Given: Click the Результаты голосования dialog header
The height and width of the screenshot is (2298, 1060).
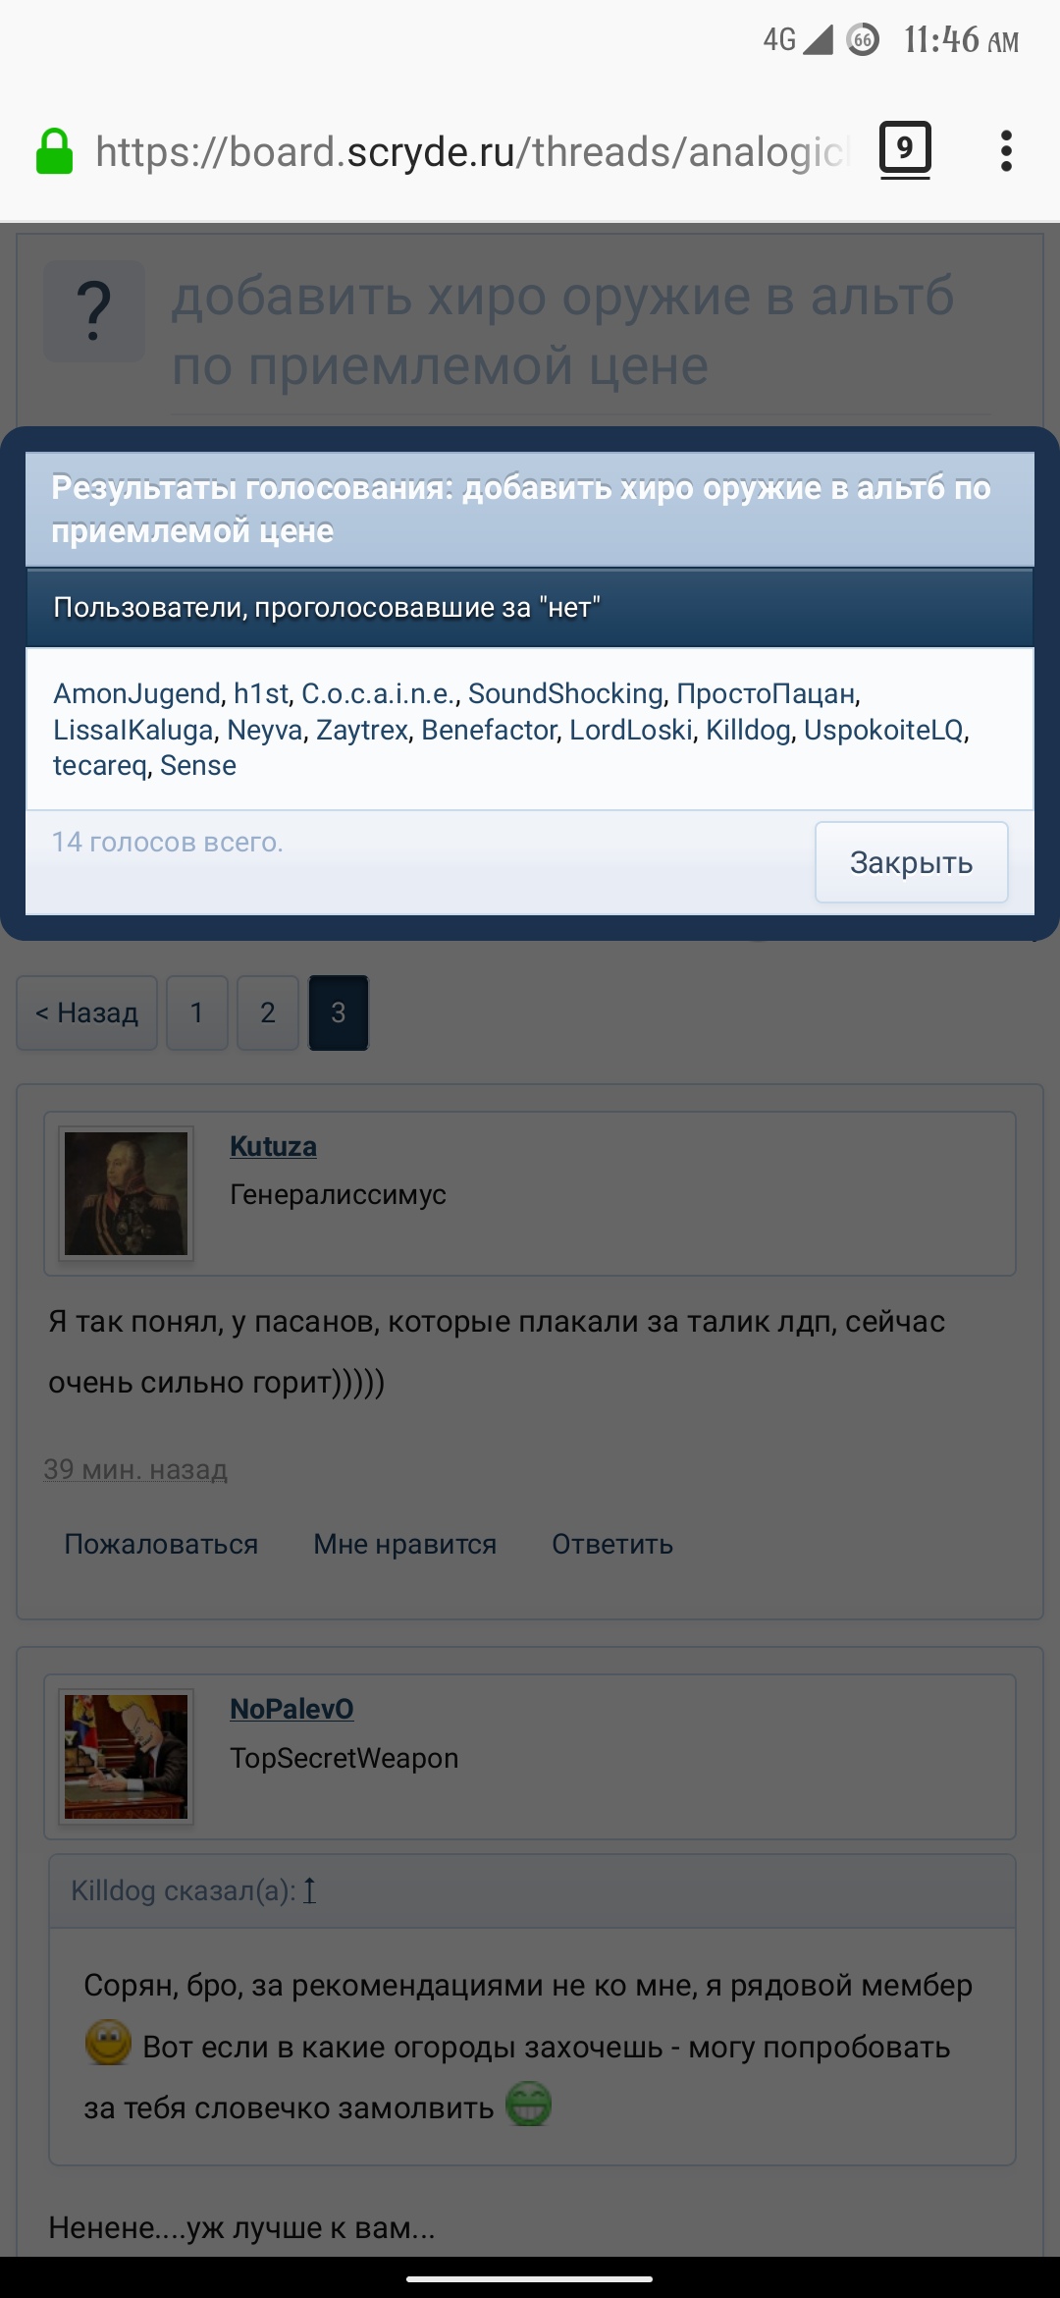Looking at the screenshot, I should point(530,509).
